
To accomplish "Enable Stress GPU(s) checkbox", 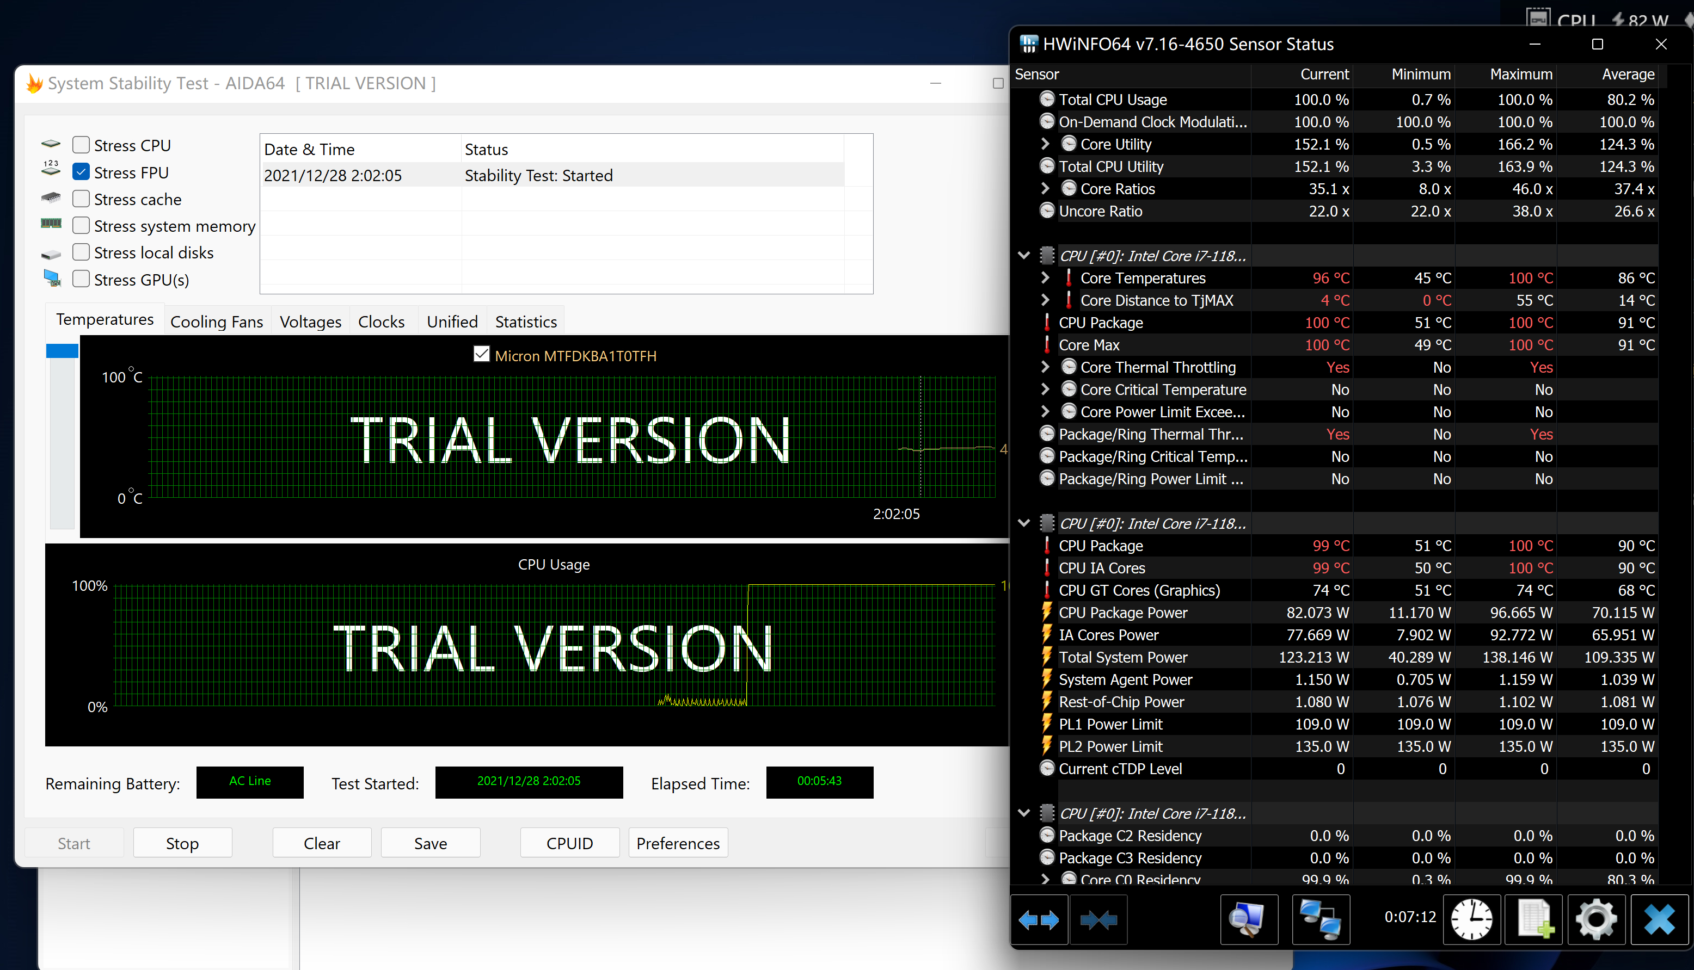I will click(x=81, y=279).
